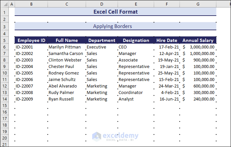The height and width of the screenshot is (147, 231).
Task: Select the CEO designation cell
Action: (x=136, y=47)
